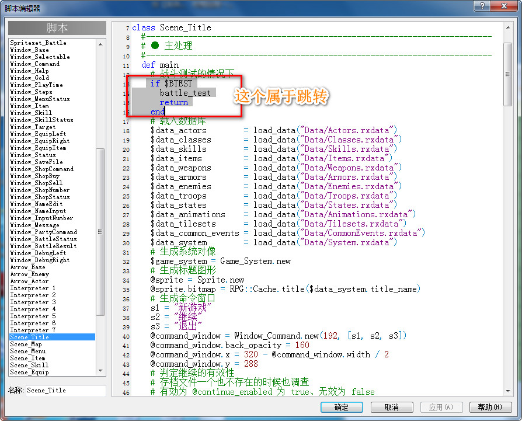Select the code editor vertical scrollbar thumb
This screenshot has height=421, width=522.
[x=507, y=74]
